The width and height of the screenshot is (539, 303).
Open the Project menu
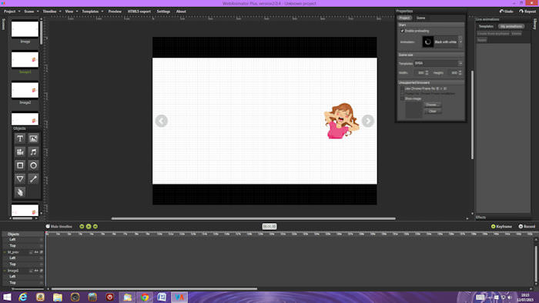click(12, 12)
